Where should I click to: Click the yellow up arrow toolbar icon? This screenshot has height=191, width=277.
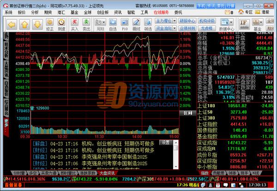tap(24, 25)
